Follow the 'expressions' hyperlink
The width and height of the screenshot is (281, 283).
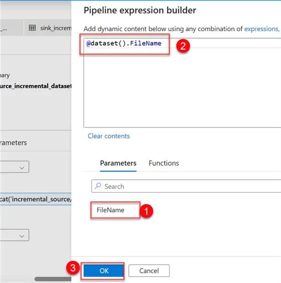[x=261, y=28]
